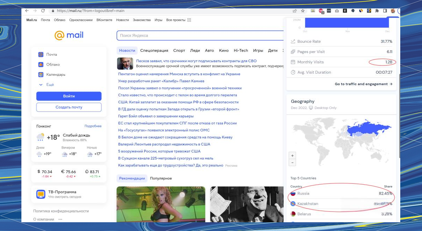
Task: Open the Extensions puzzle-piece icon
Action: coord(377,11)
